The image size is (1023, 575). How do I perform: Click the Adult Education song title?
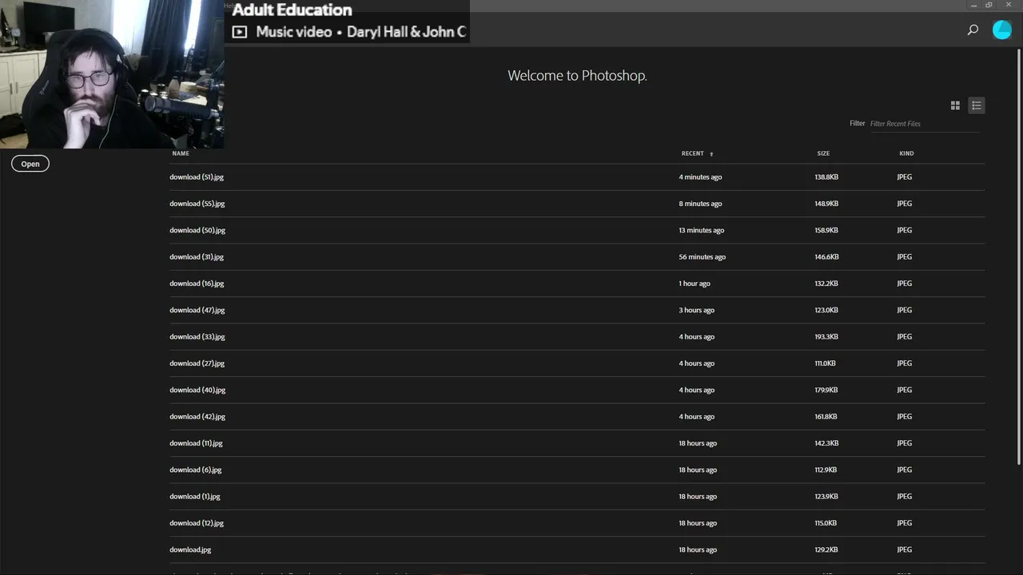[292, 10]
